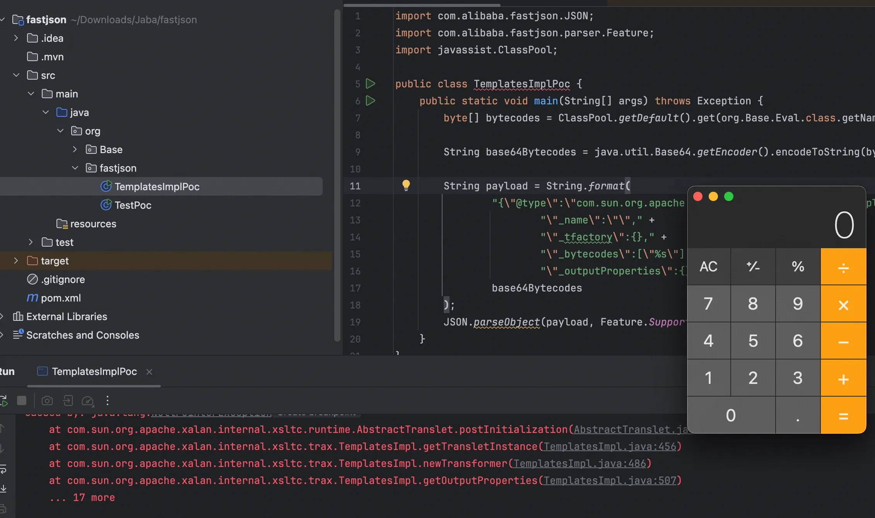The height and width of the screenshot is (518, 875).
Task: Open the TestPoc class in project tree
Action: coord(133,205)
